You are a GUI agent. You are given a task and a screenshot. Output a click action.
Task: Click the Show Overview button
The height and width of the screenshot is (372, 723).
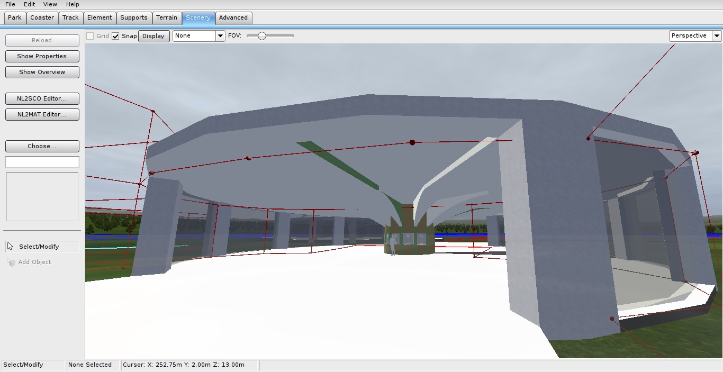point(42,72)
